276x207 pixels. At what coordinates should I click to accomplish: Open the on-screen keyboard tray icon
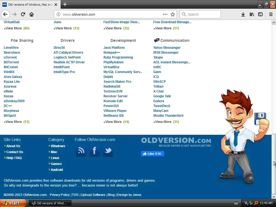[x=236, y=203]
